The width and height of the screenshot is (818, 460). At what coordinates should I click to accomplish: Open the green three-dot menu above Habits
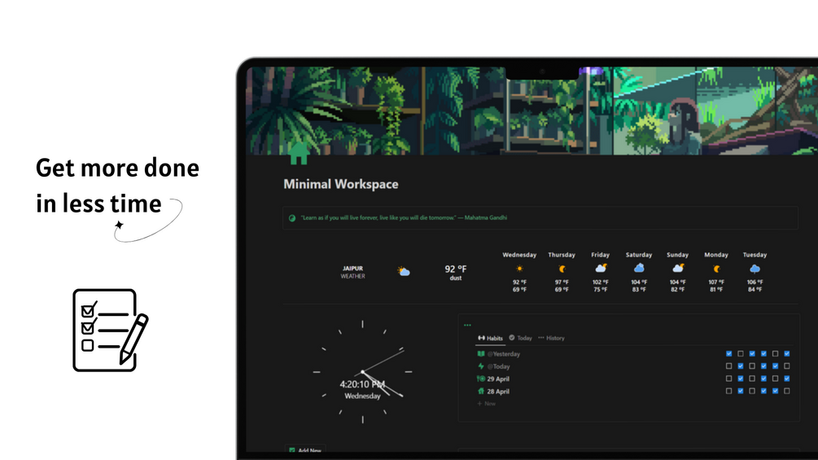pyautogui.click(x=467, y=325)
